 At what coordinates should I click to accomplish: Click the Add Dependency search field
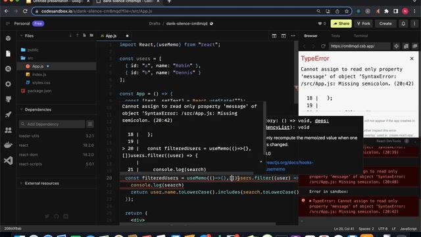coord(52,124)
